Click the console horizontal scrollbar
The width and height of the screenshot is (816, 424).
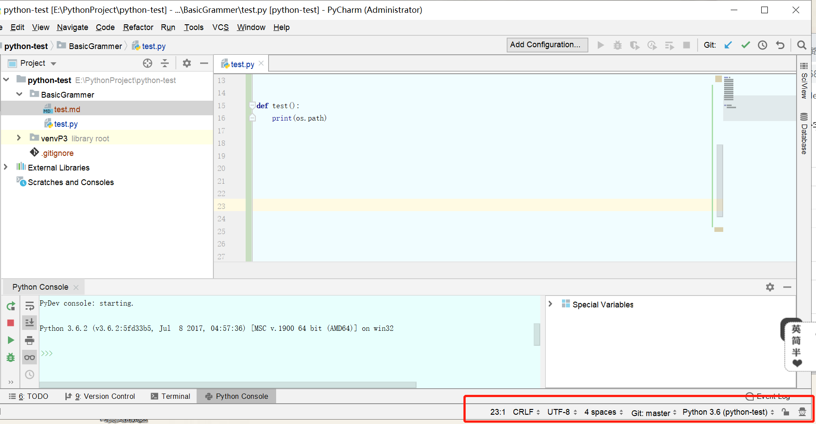point(228,385)
